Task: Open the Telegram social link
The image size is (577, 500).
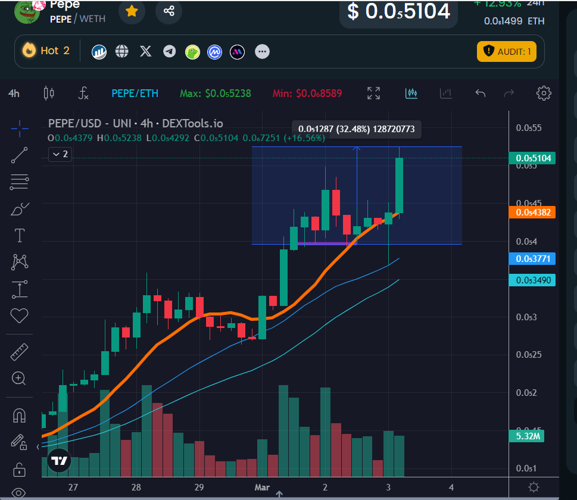Action: pyautogui.click(x=169, y=52)
